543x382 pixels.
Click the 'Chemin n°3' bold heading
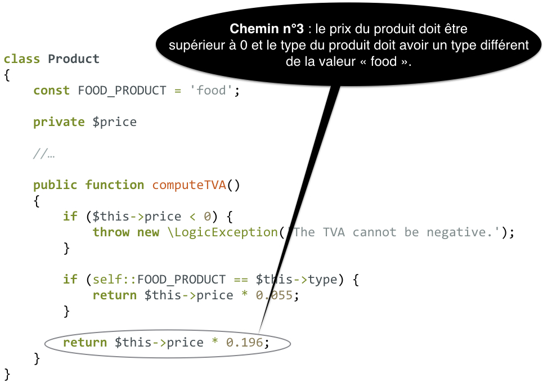[x=267, y=29]
